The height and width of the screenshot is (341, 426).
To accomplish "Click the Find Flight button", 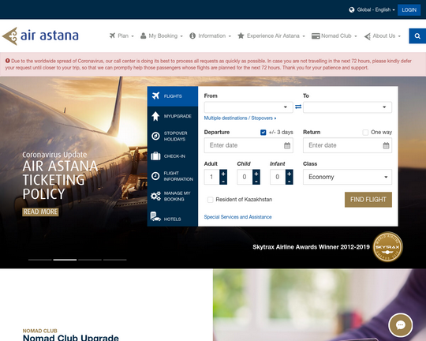I will [368, 200].
